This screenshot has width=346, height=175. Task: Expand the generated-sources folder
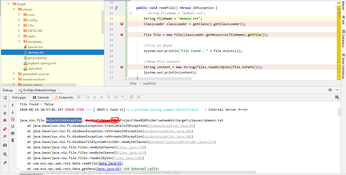coord(13,74)
